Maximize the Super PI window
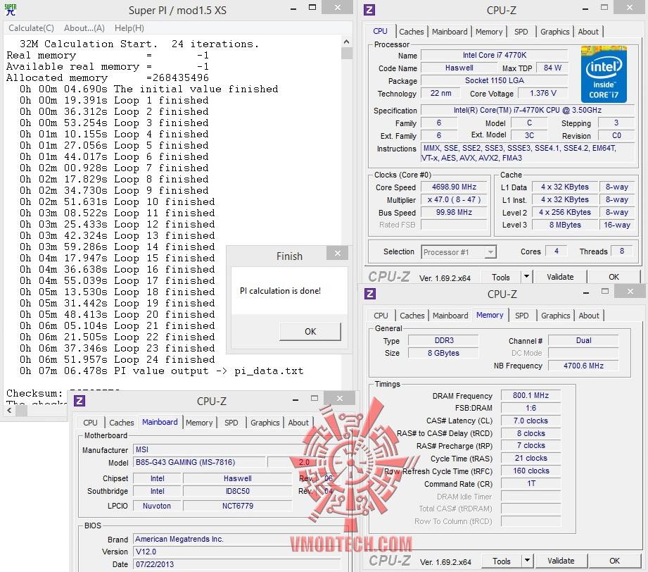The width and height of the screenshot is (648, 572). click(x=312, y=8)
